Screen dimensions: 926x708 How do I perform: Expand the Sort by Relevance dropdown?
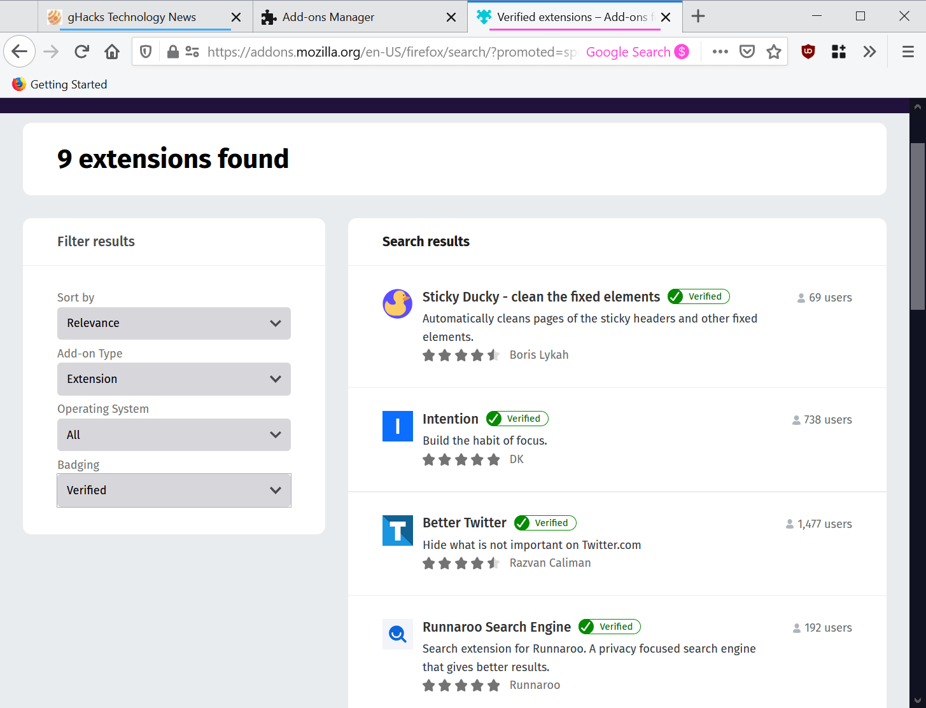pos(174,323)
